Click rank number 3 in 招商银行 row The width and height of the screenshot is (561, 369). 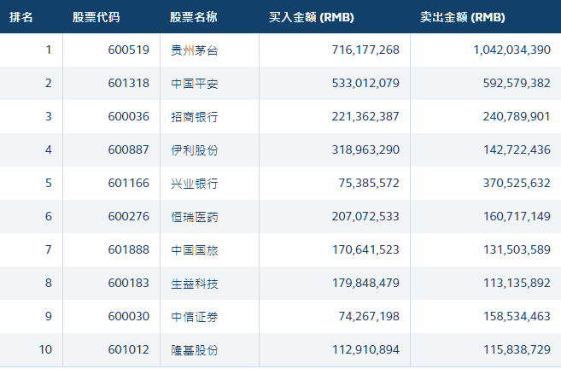tap(49, 116)
